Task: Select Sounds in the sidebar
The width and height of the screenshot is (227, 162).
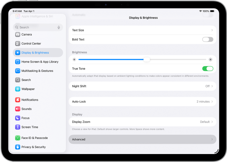Action: point(38,109)
